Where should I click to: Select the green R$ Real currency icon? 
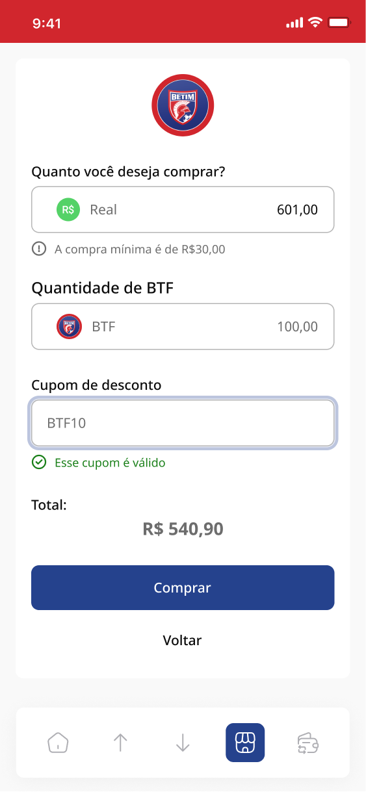pos(68,209)
